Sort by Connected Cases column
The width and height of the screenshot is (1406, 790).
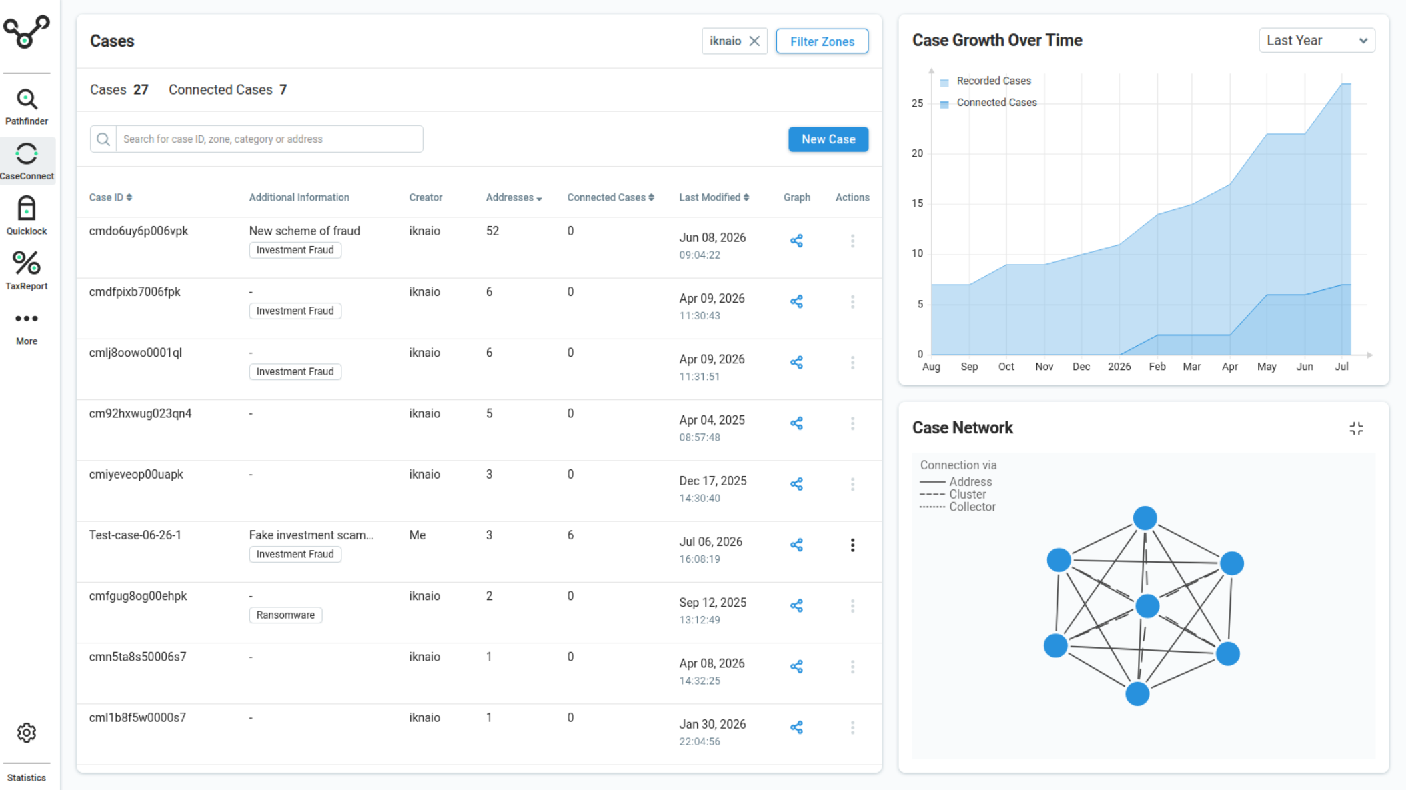(610, 197)
